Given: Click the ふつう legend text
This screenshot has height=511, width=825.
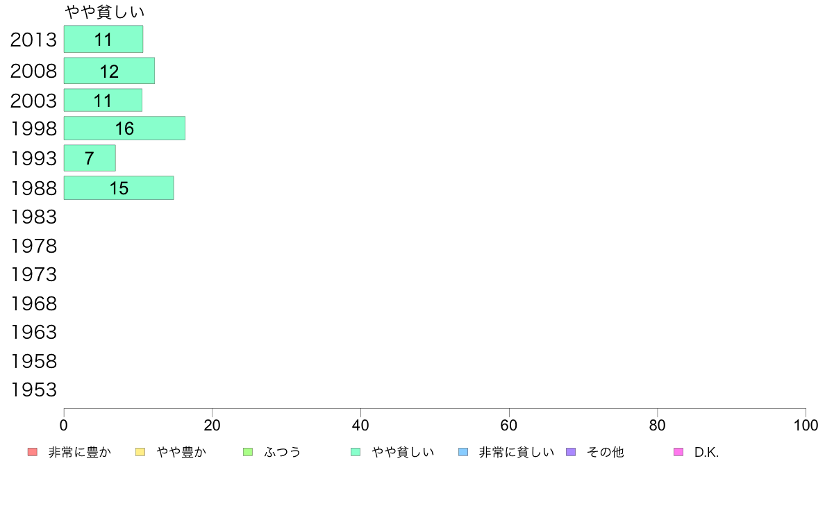Looking at the screenshot, I should 282,452.
